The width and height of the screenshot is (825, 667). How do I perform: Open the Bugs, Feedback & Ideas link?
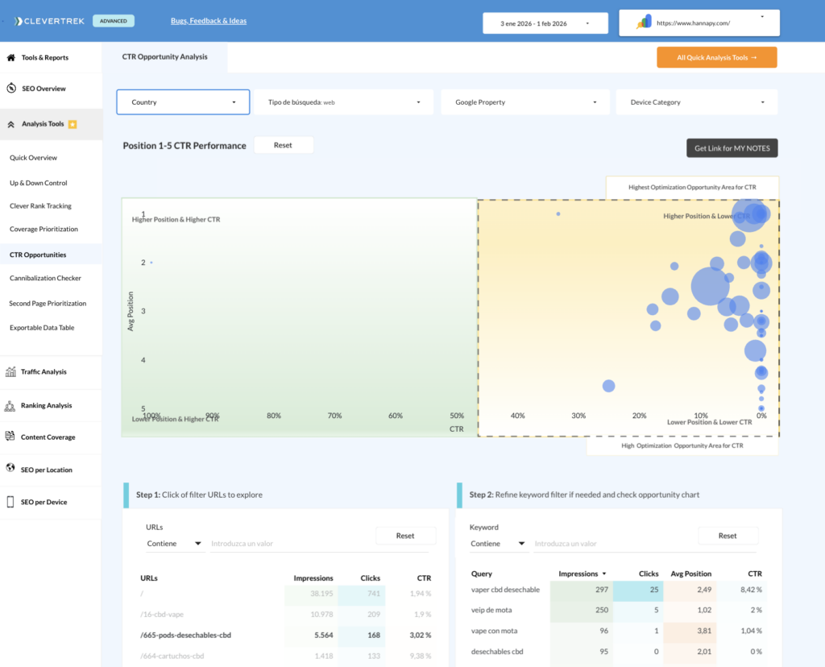tap(209, 21)
